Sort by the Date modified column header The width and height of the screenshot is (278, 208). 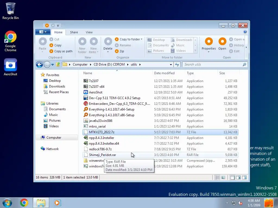pyautogui.click(x=168, y=73)
